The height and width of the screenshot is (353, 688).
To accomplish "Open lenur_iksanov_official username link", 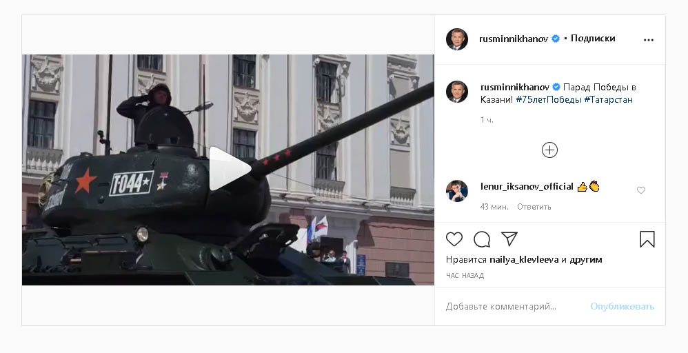I will [x=527, y=187].
